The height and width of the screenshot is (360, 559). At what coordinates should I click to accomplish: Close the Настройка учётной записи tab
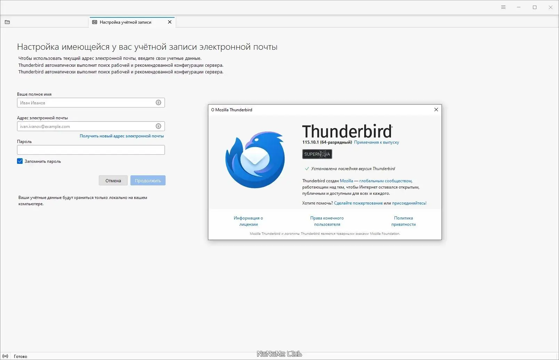[170, 22]
